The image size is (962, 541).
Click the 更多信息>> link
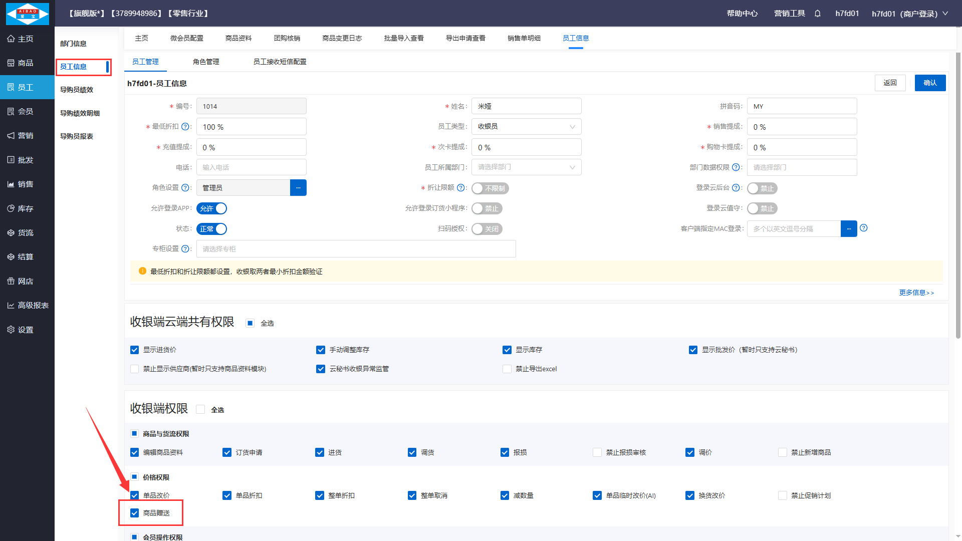coord(916,293)
